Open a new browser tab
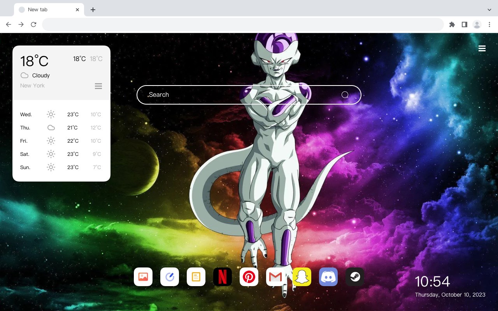 [x=93, y=10]
